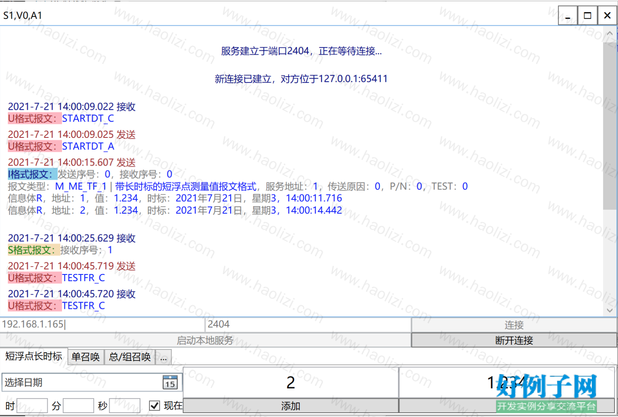The width and height of the screenshot is (618, 417).
Task: Toggle the 现在 checkbox
Action: click(154, 406)
